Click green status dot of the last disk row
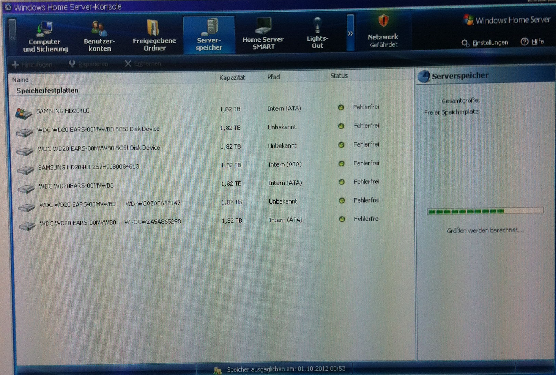Image resolution: width=556 pixels, height=375 pixels. [x=342, y=219]
